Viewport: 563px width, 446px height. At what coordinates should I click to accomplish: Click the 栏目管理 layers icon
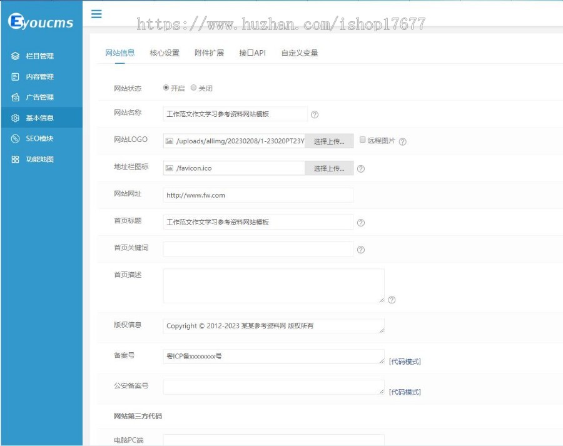(x=15, y=56)
